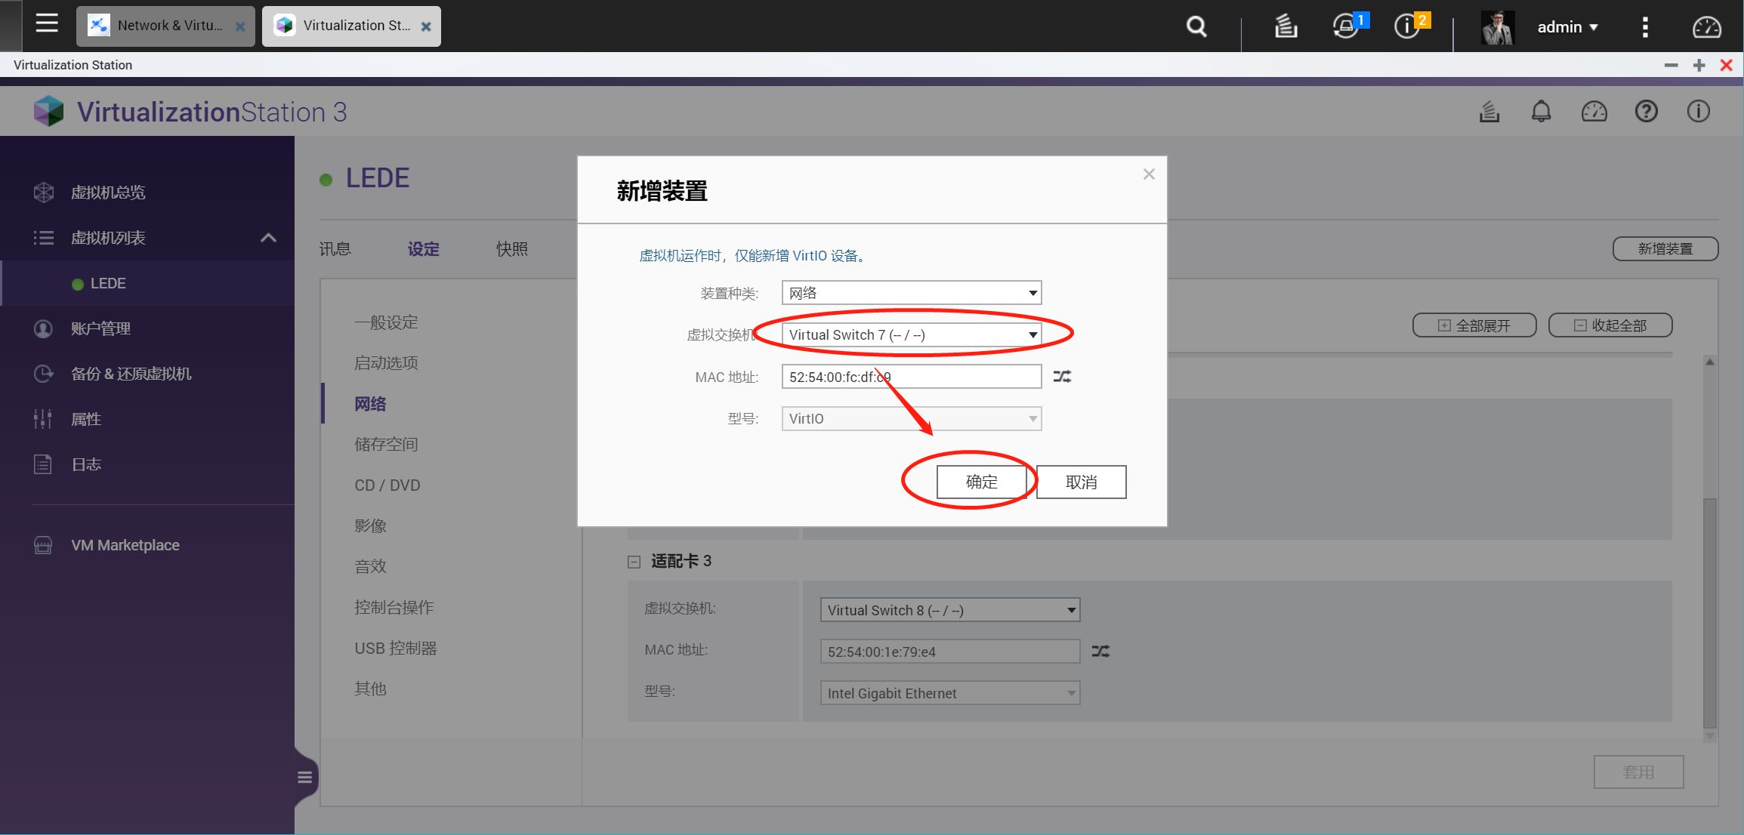Switch to Network & Virtual Switch taskbar tab

[165, 26]
